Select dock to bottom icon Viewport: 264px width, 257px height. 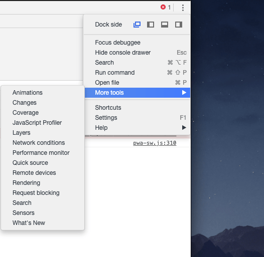coord(165,25)
